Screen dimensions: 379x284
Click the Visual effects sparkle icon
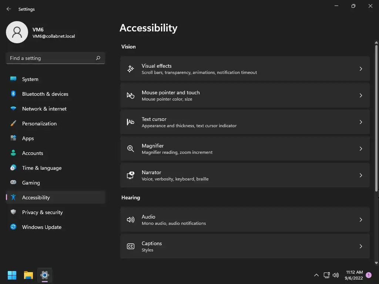tap(130, 69)
